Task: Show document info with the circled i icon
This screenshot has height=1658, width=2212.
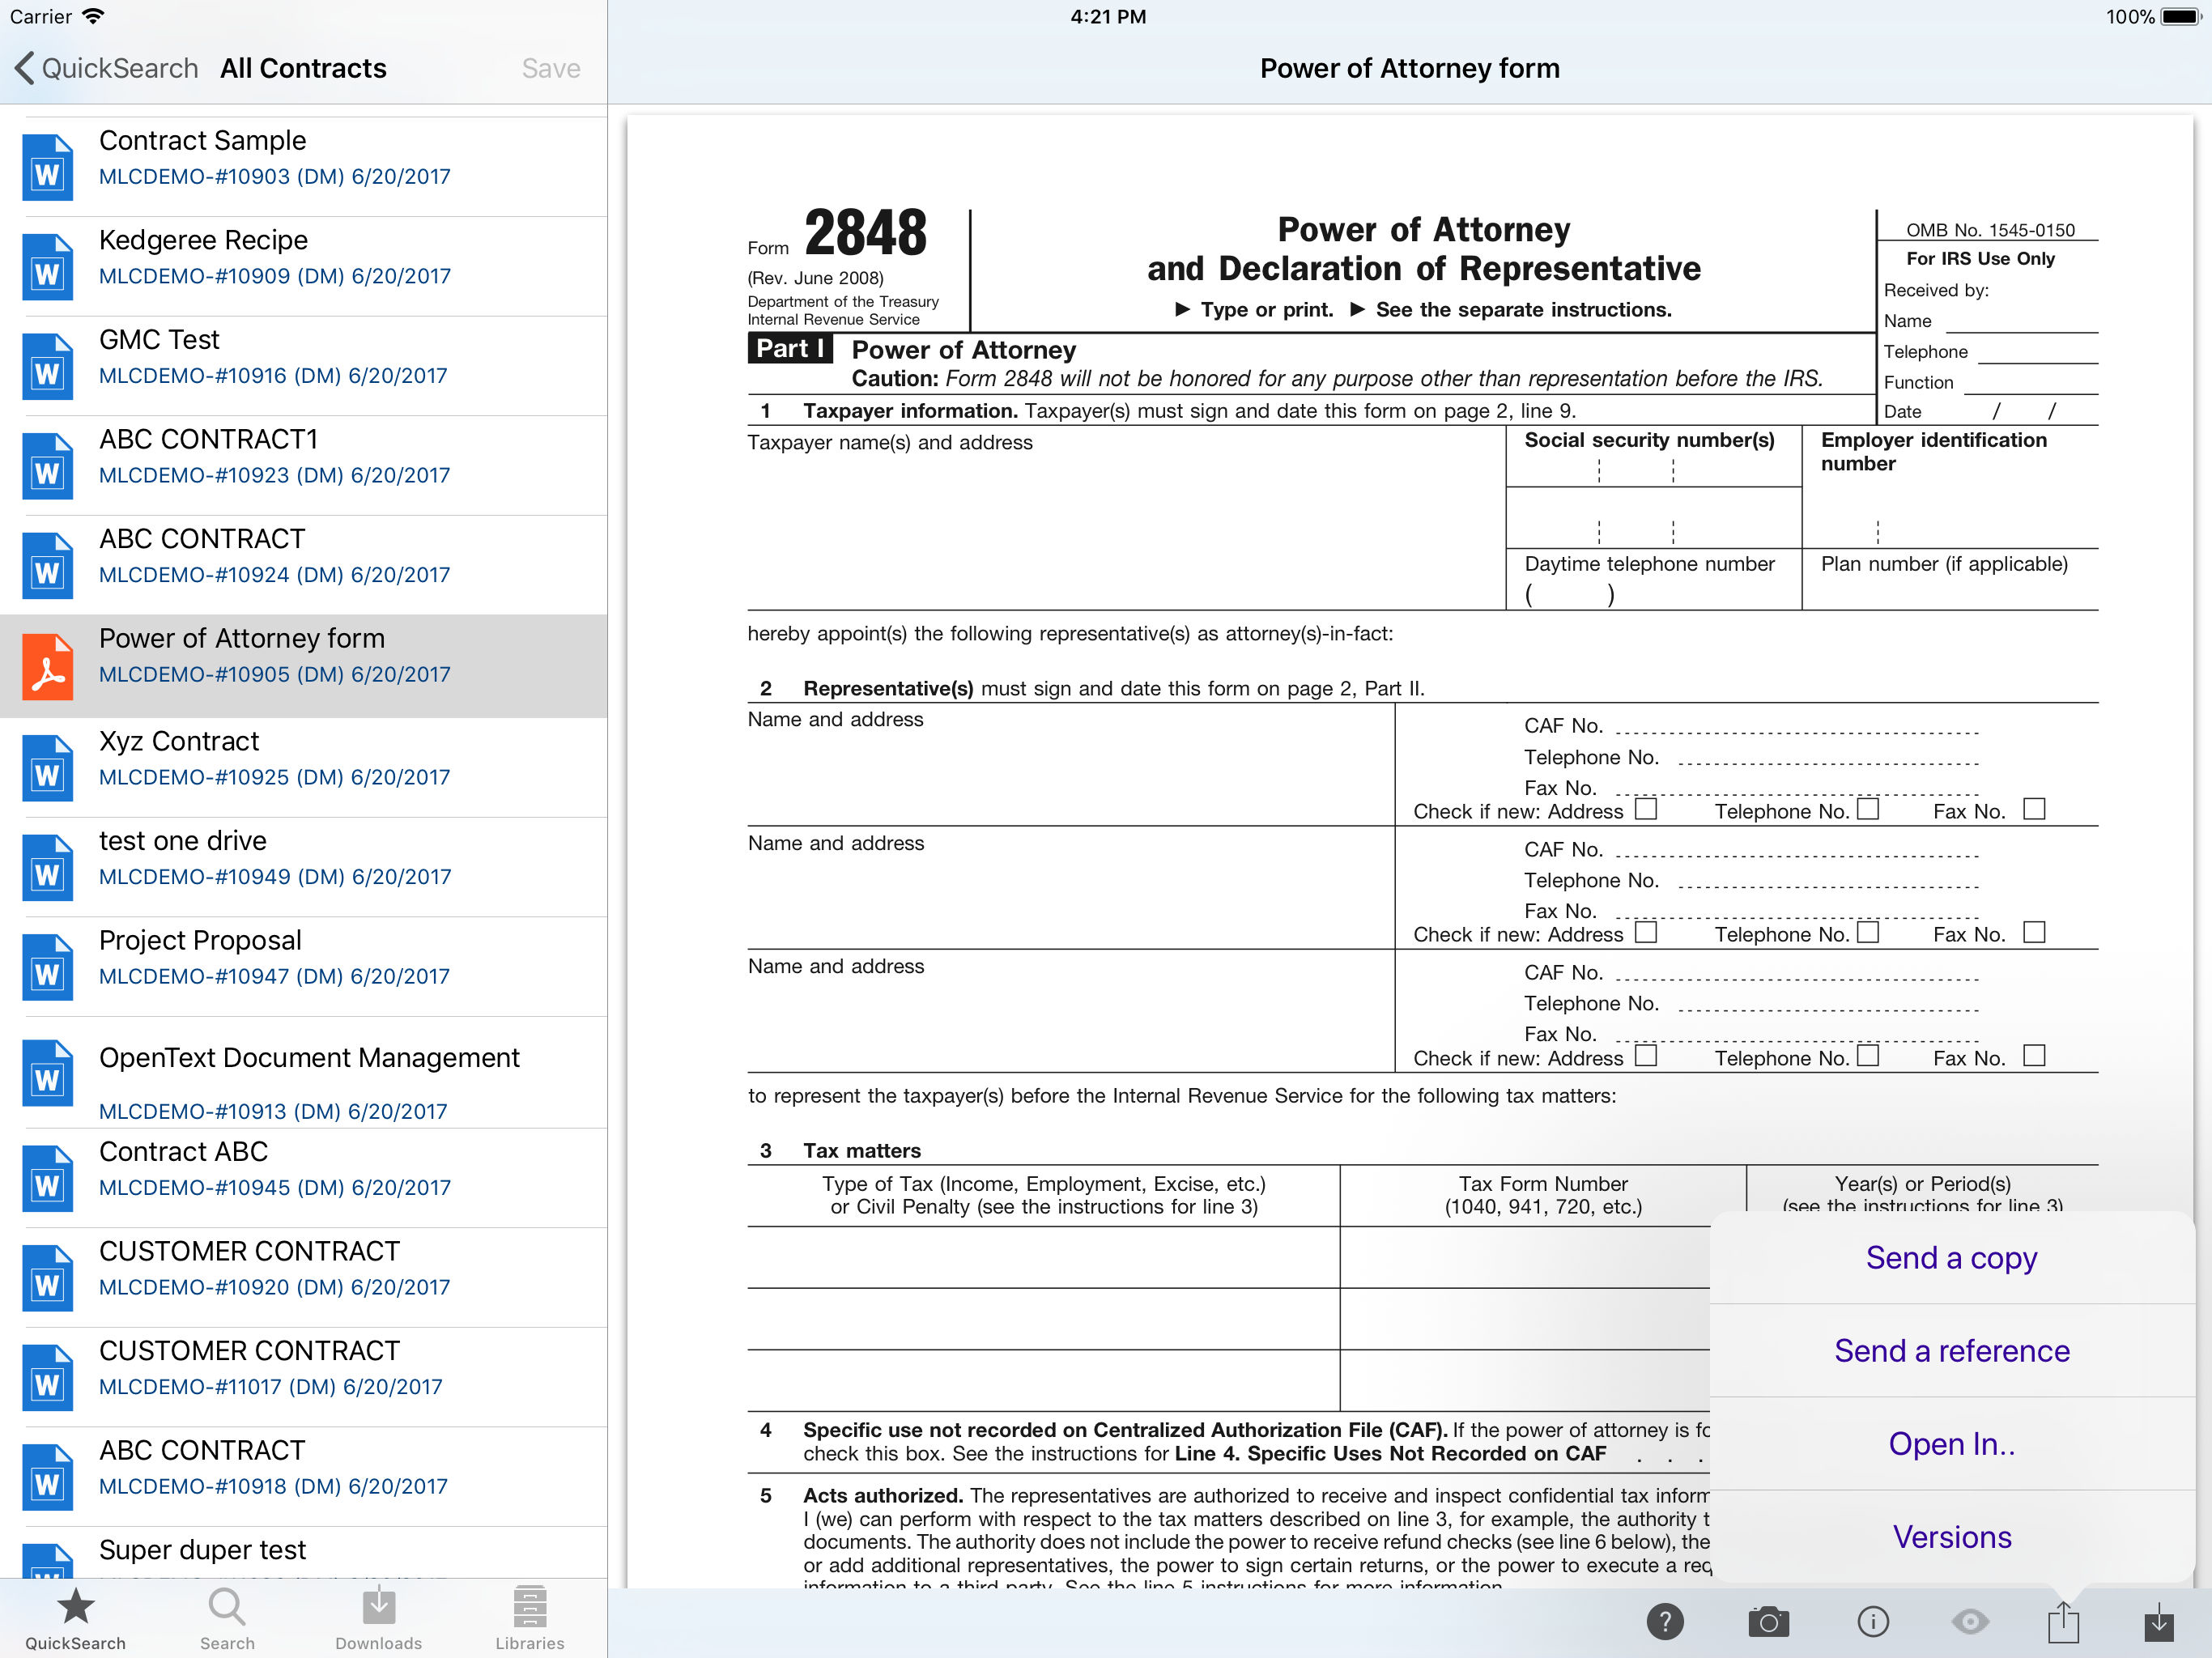Action: 1872,1621
